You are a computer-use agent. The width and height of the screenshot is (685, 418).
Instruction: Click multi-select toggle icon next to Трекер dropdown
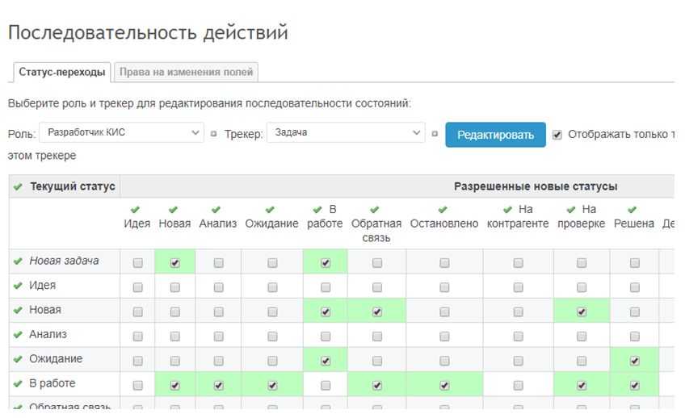click(435, 134)
